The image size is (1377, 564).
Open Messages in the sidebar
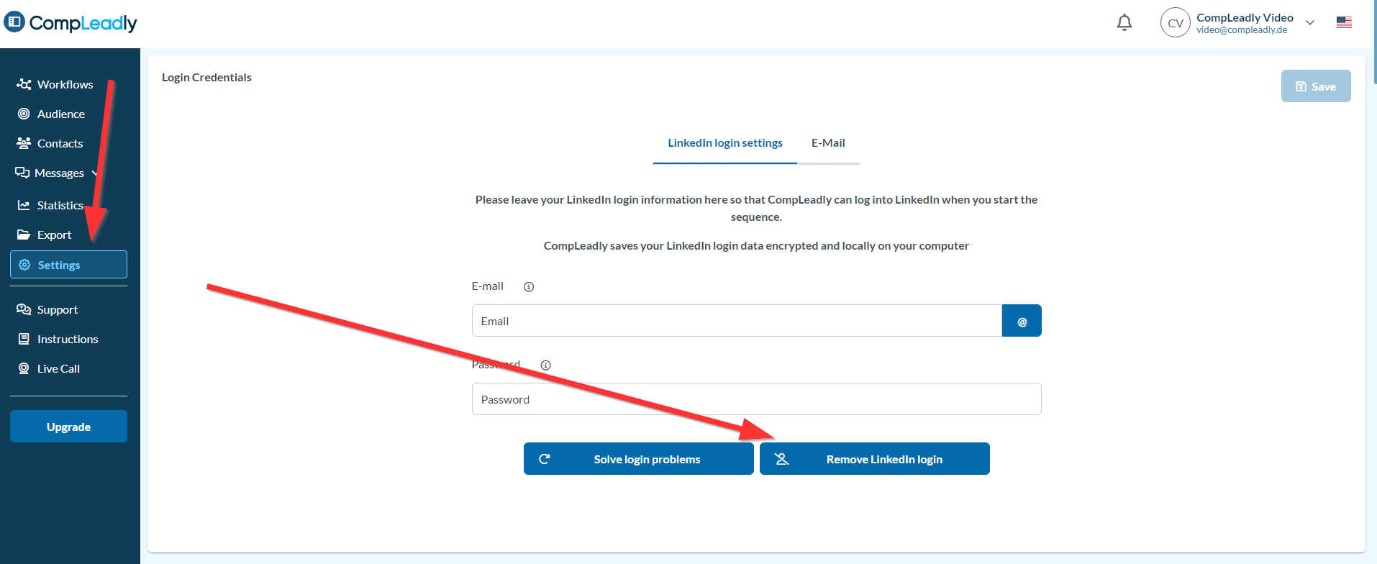[x=50, y=173]
